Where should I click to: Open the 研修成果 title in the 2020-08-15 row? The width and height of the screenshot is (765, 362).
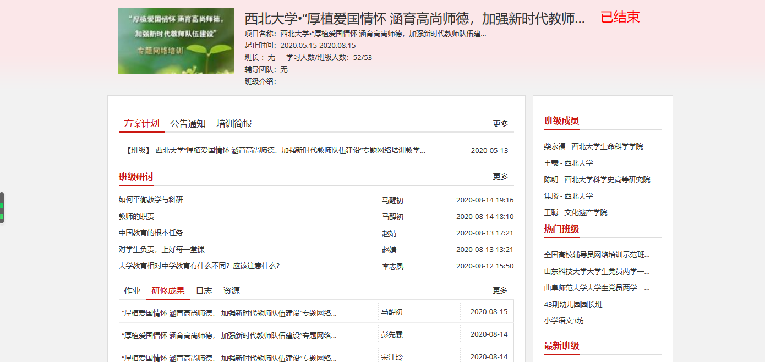229,313
